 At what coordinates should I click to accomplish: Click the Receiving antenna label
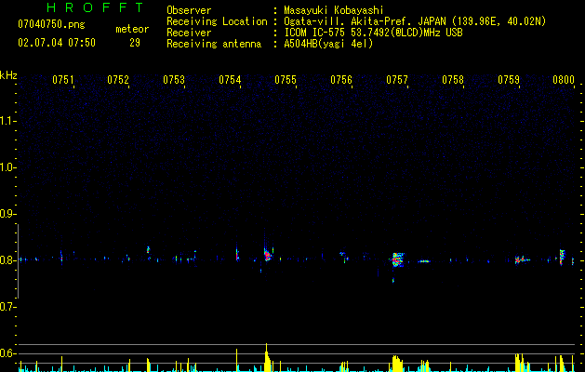214,44
